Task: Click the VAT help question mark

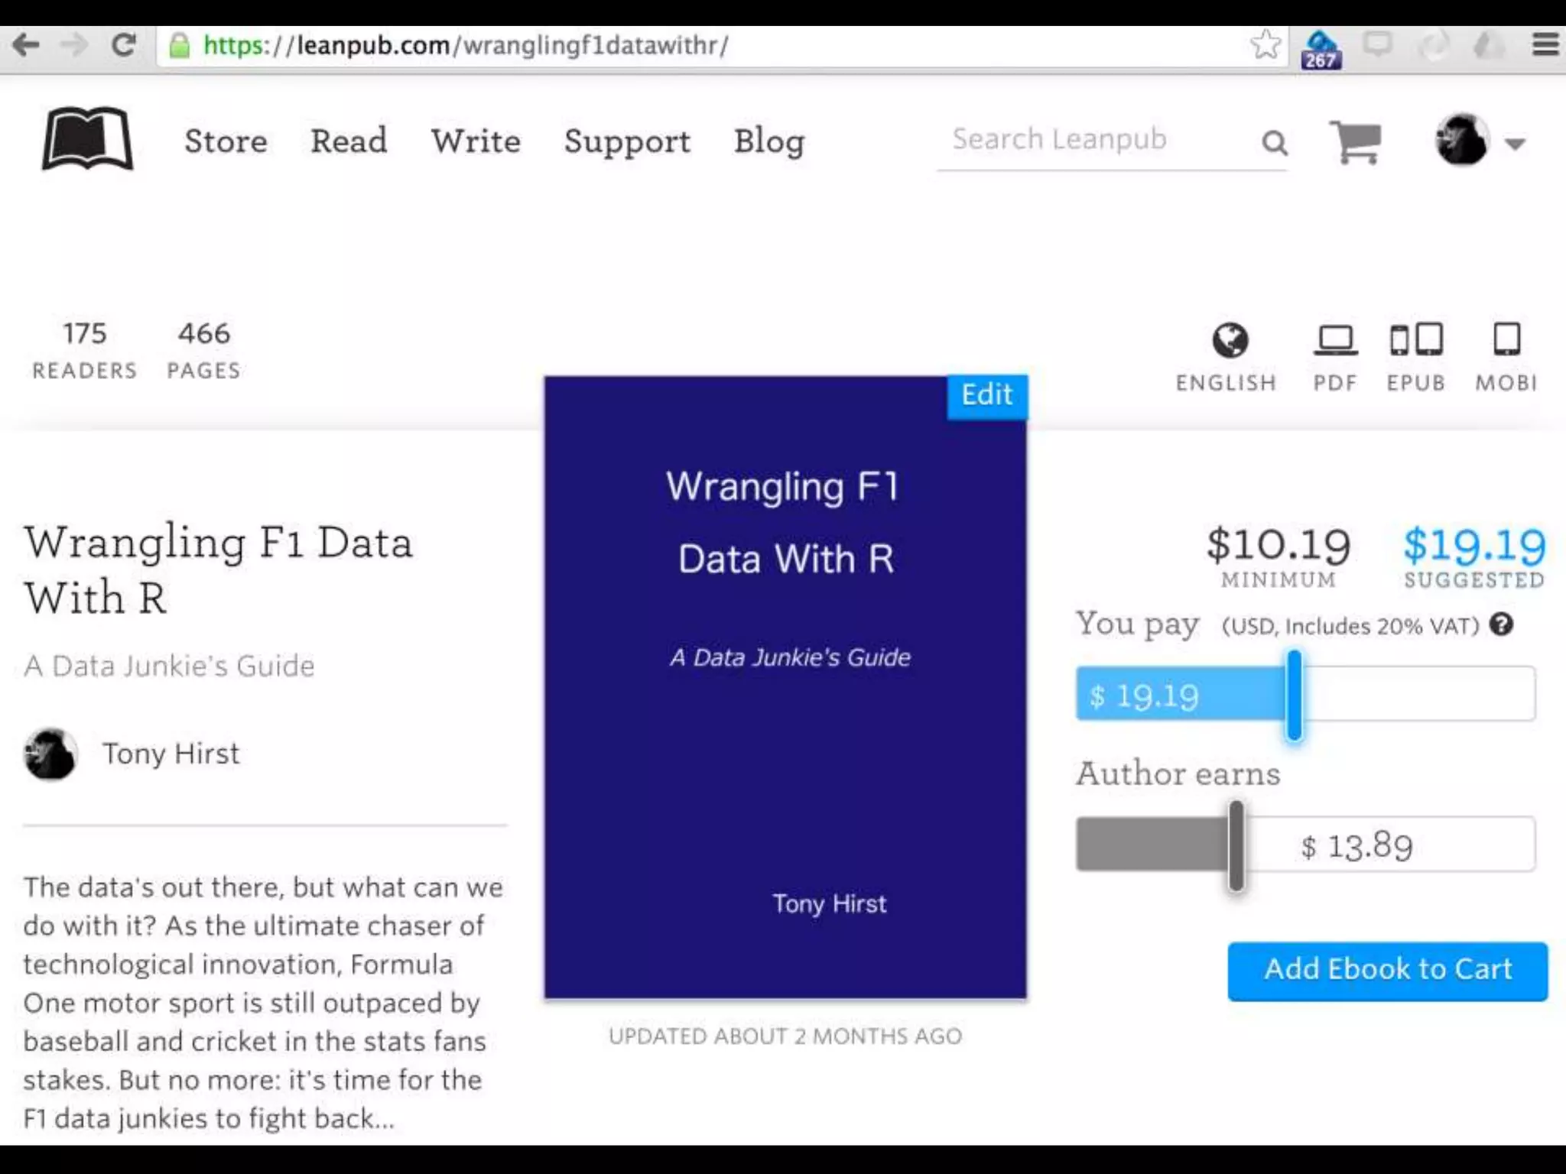Action: [x=1501, y=625]
